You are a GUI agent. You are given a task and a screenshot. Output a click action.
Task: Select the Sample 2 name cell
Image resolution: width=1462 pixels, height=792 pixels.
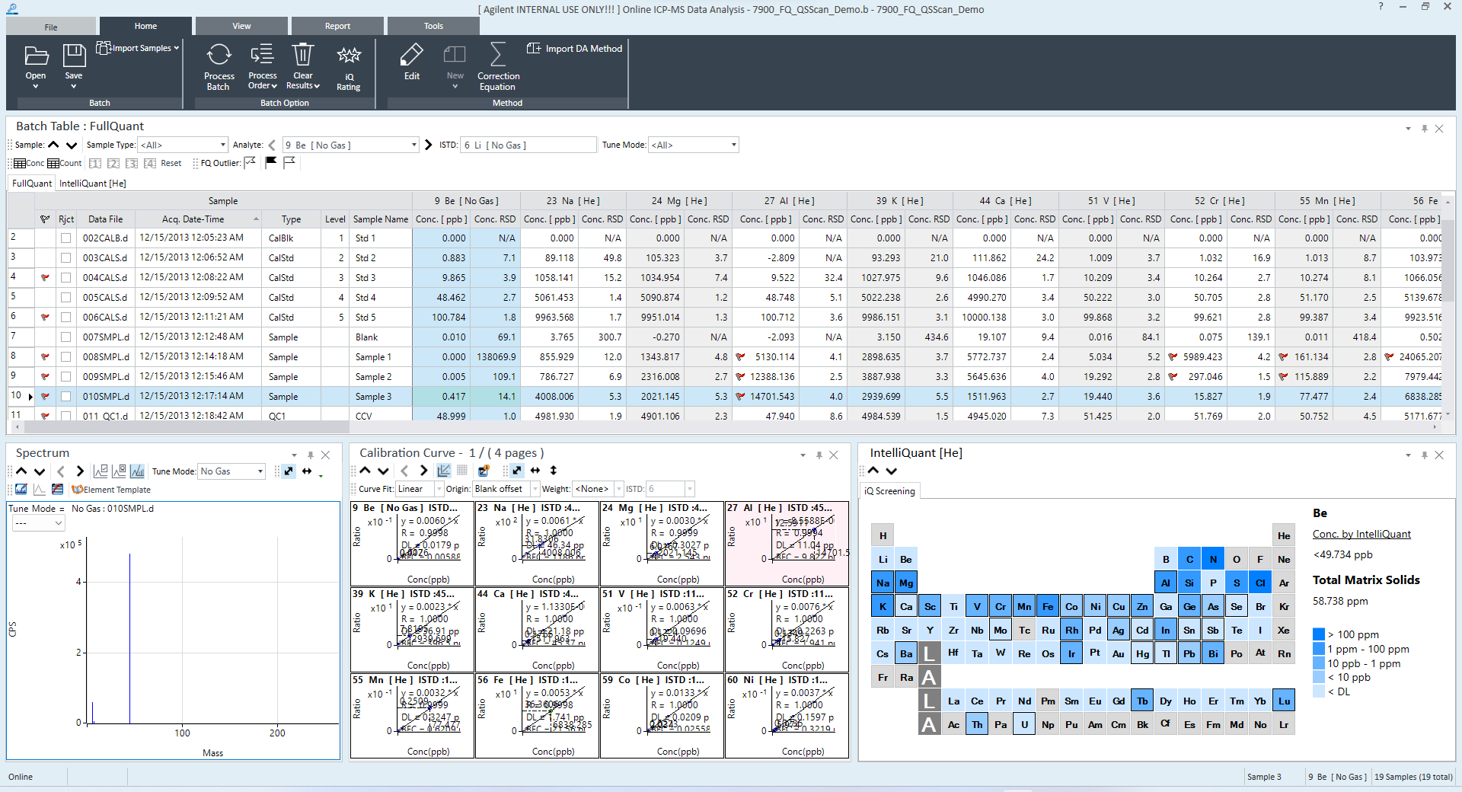(381, 377)
